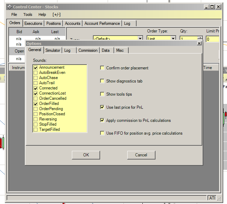
Task: Enable the StopFilled sound
Action: click(x=36, y=125)
